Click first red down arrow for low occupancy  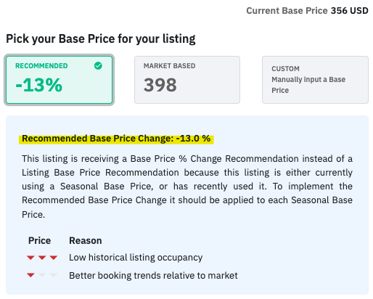point(30,258)
